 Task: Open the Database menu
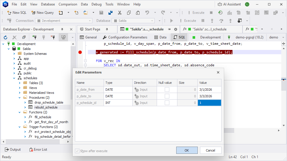click(x=48, y=4)
